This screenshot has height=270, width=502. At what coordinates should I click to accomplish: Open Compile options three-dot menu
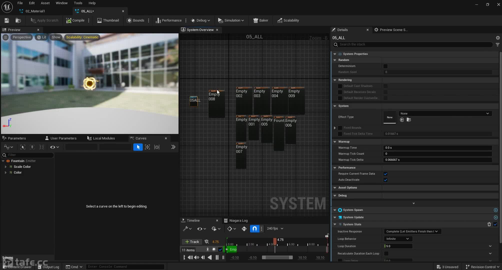[x=89, y=20]
